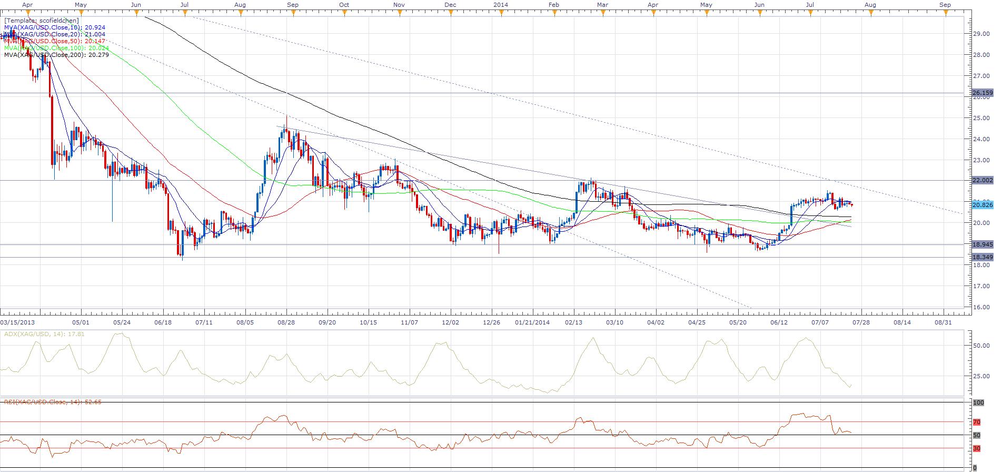Select the ADX(XAG/USD, 14) indicator label
This screenshot has height=472, width=1002.
(44, 334)
